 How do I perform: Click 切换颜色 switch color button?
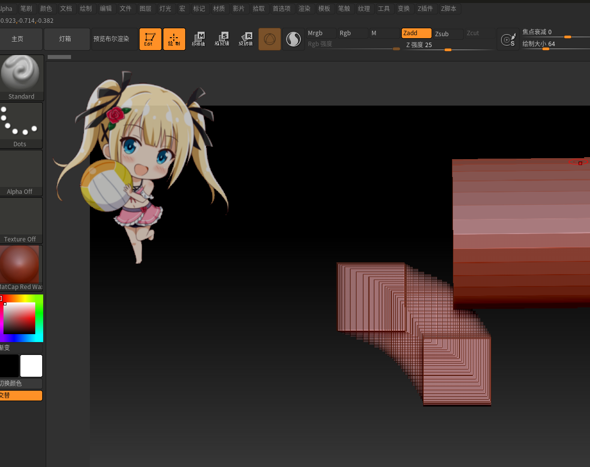coord(21,383)
